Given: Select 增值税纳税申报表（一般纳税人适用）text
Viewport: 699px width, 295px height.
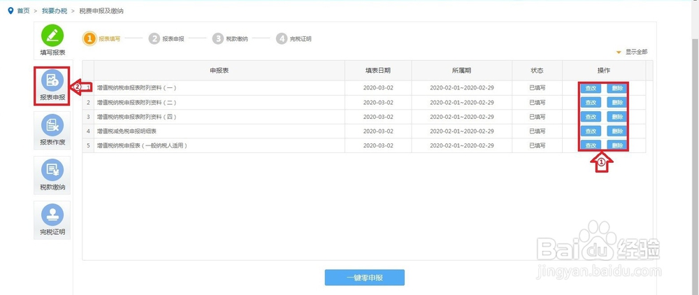Looking at the screenshot, I should tap(142, 145).
